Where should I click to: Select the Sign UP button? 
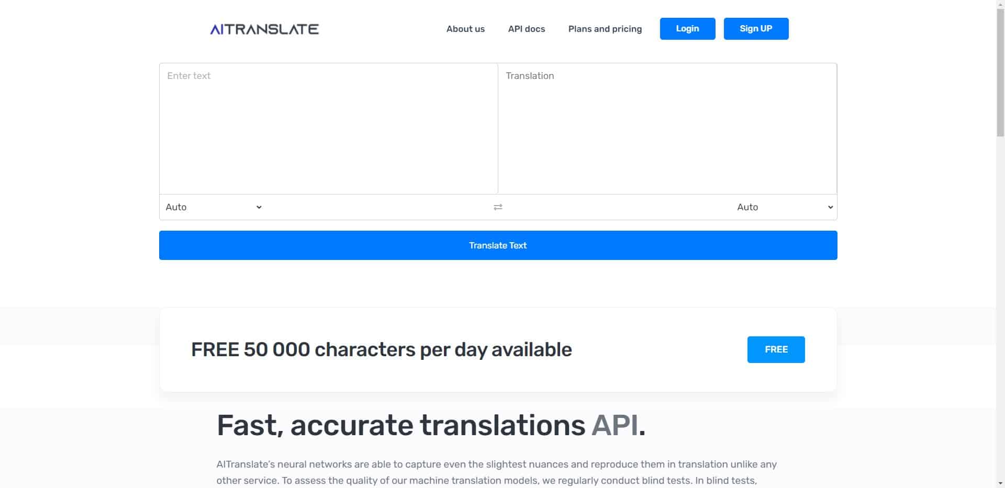(x=756, y=29)
